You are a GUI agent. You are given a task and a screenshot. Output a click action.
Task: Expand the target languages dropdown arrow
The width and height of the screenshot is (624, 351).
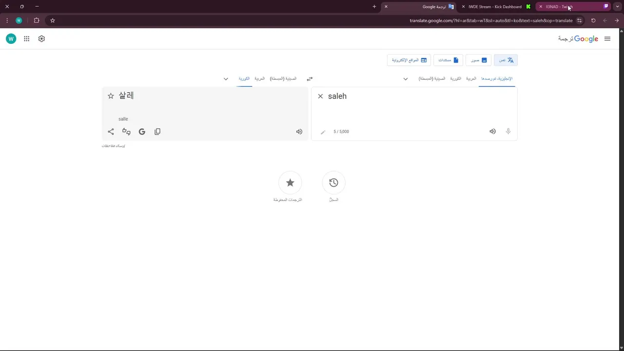point(226,79)
